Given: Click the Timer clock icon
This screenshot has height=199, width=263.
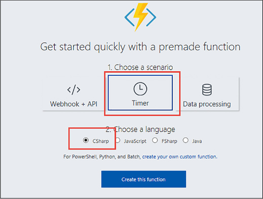Looking at the screenshot, I should point(140,89).
